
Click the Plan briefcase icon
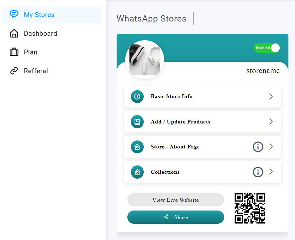click(14, 52)
